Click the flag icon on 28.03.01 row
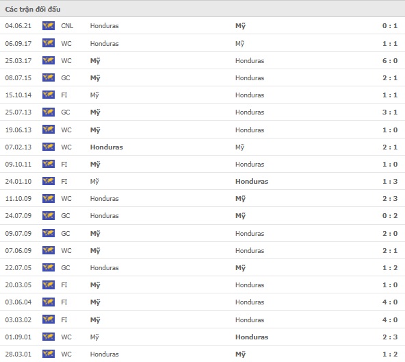405x362 pixels. 49,354
